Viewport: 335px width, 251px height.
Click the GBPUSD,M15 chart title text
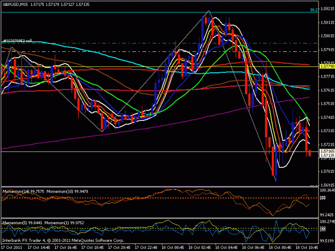point(15,4)
